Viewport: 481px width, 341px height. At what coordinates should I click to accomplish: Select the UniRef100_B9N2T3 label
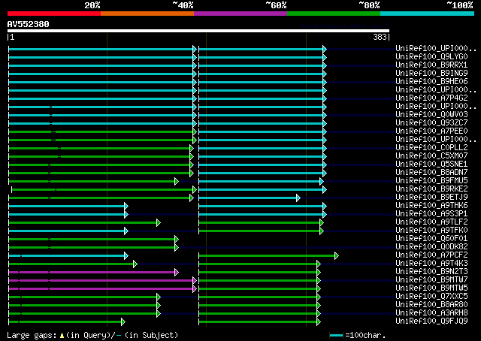tap(431, 272)
